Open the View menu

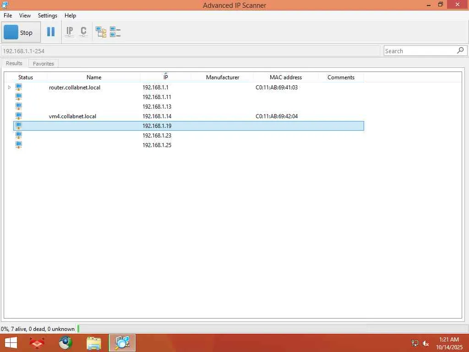pos(25,16)
